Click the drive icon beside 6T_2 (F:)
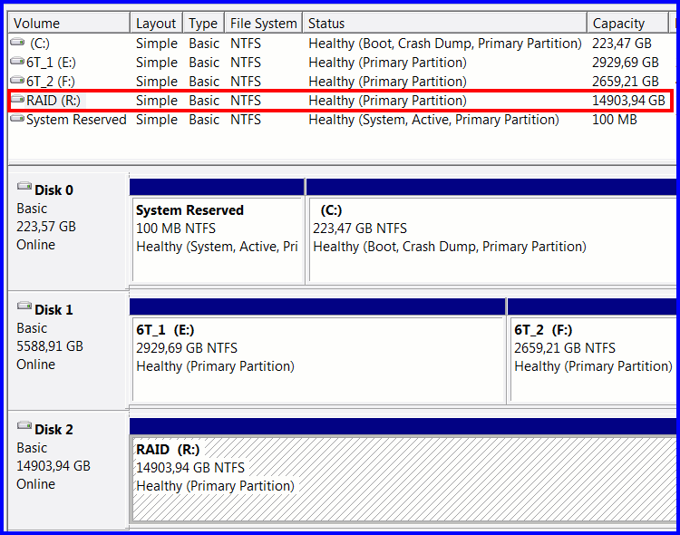This screenshot has width=680, height=535. (x=17, y=81)
